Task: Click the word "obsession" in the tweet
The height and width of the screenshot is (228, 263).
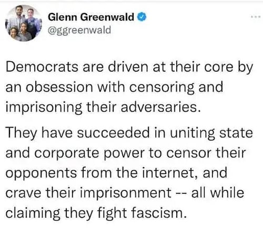Action: click(x=59, y=87)
